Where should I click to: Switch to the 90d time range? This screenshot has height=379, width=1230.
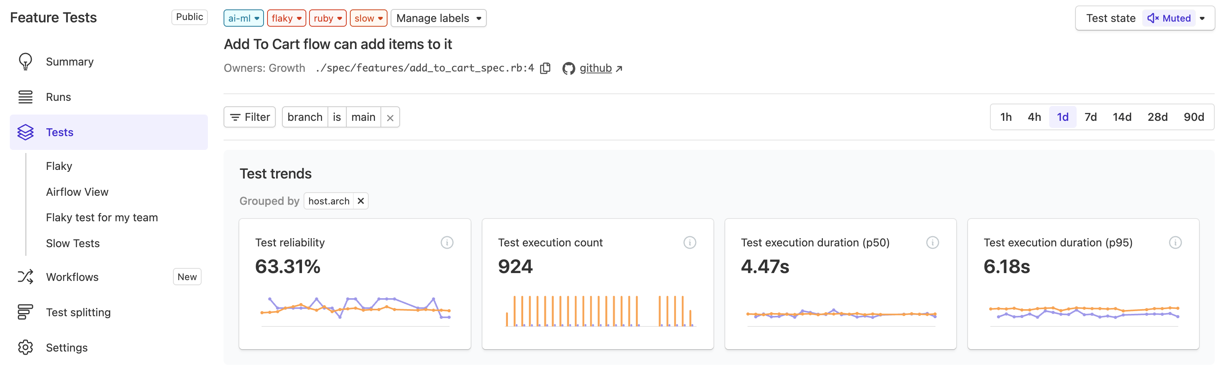point(1194,117)
